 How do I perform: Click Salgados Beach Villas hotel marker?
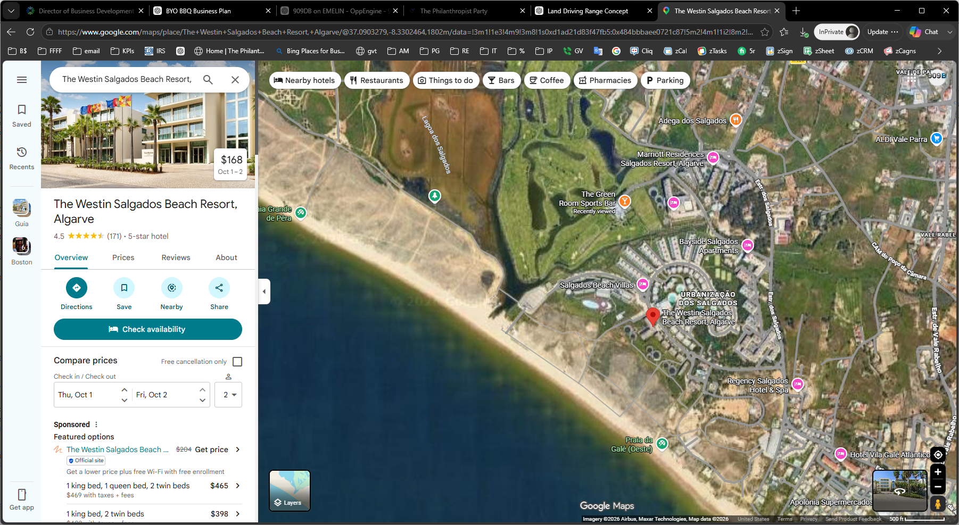(x=643, y=284)
